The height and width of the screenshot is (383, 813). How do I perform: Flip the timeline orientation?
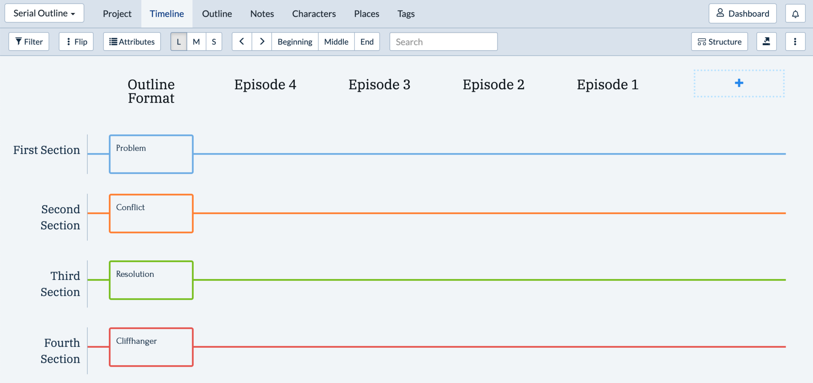pos(76,42)
